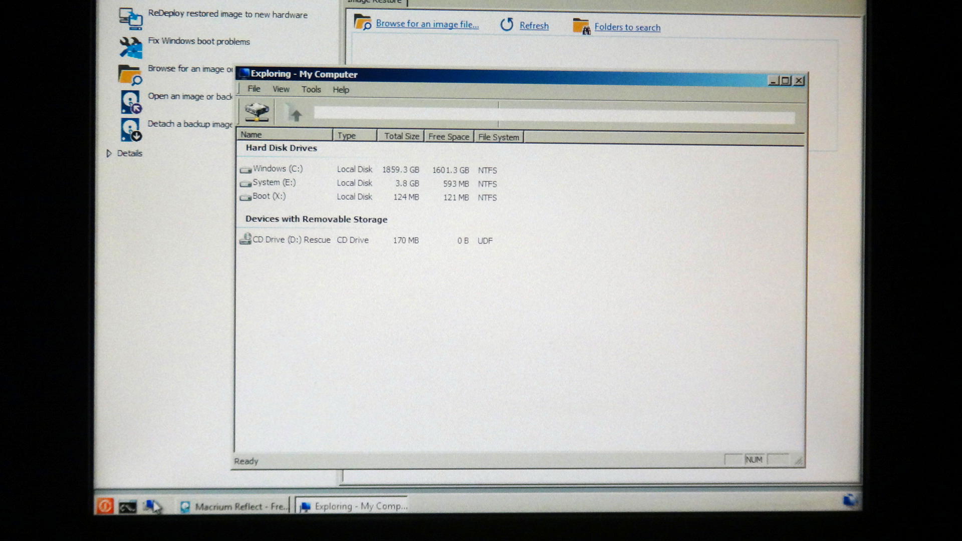Click Fix Windows boot problems text
This screenshot has height=541, width=962.
[x=198, y=41]
